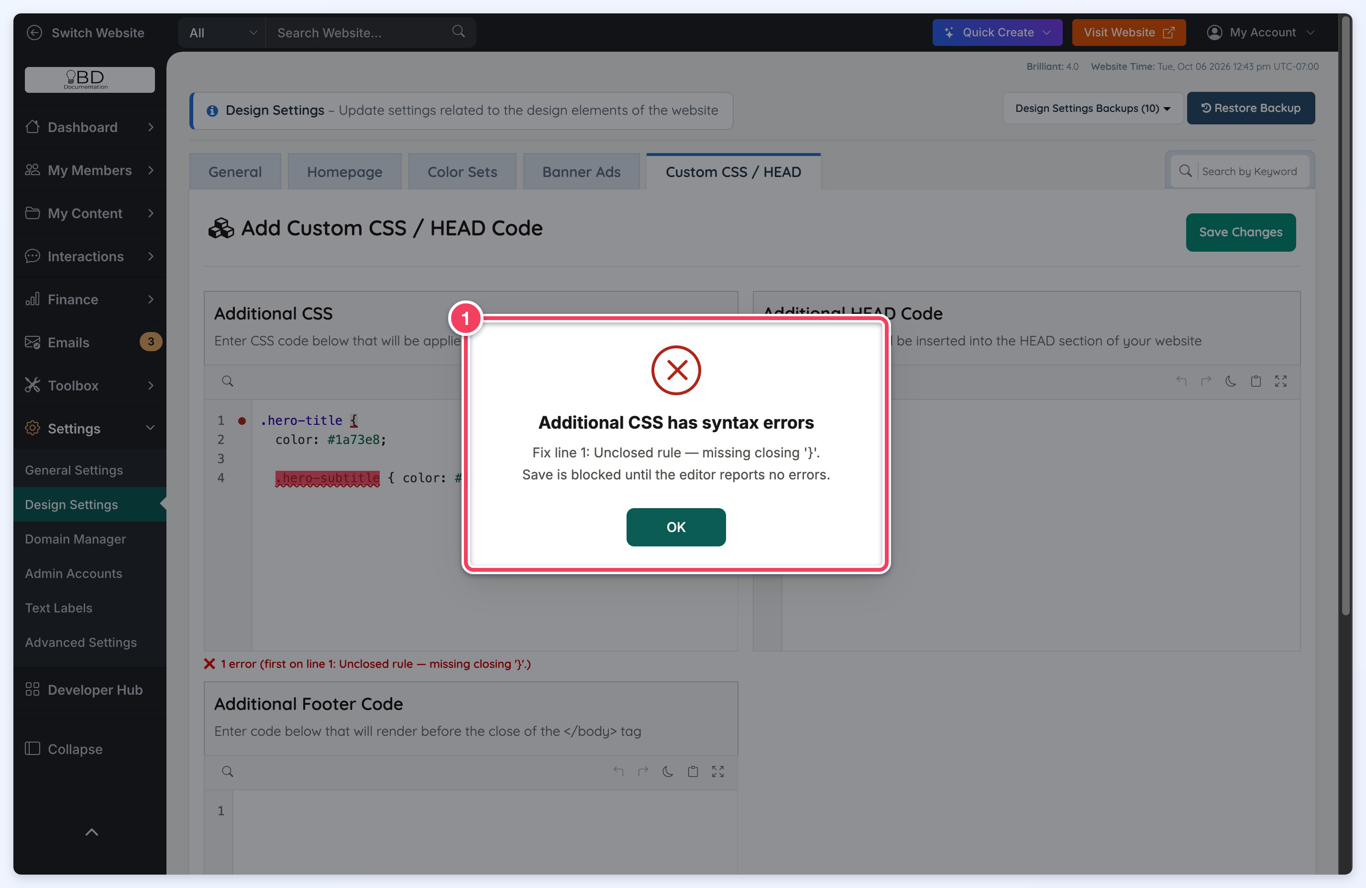Switch to the Banner Ads tab
Viewport: 1366px width, 888px height.
581,172
